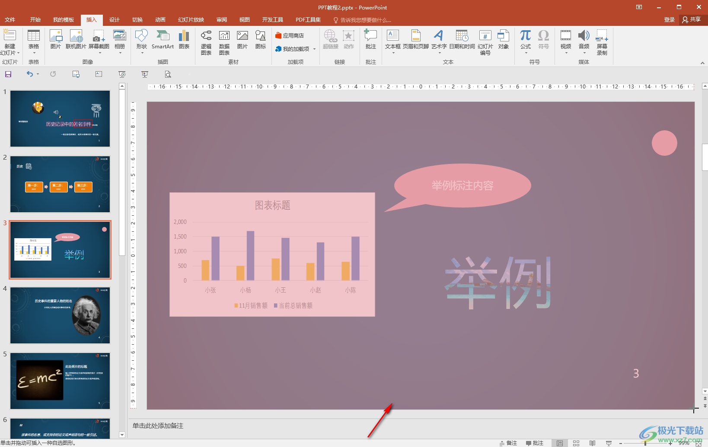
Task: Click the Save icon in quick access toolbar
Action: [8, 74]
